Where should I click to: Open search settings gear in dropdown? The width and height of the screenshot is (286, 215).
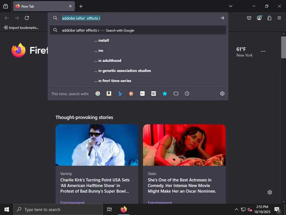[222, 94]
